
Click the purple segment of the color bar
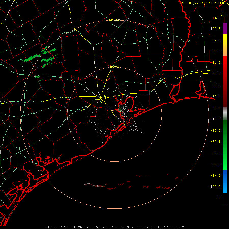pos(225,28)
